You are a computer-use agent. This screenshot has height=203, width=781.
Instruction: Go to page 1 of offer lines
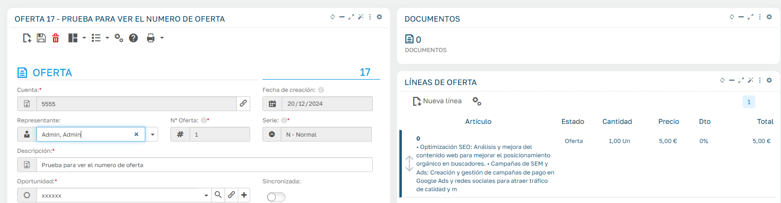coord(749,102)
